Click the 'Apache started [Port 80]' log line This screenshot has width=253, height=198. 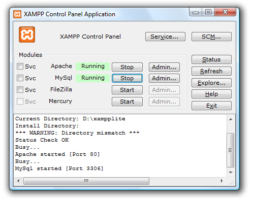coord(57,154)
